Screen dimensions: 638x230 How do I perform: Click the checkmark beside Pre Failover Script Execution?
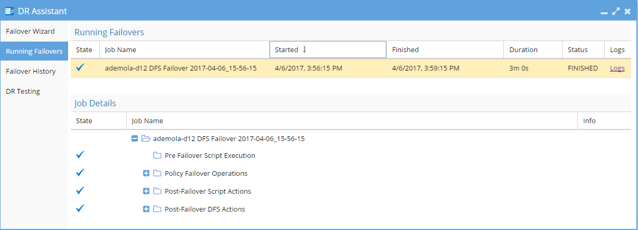[x=80, y=155]
